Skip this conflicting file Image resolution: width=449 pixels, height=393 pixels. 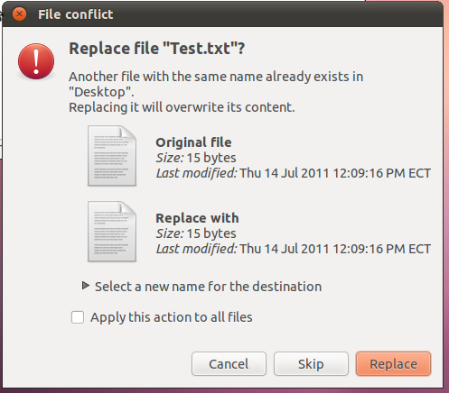pos(311,364)
